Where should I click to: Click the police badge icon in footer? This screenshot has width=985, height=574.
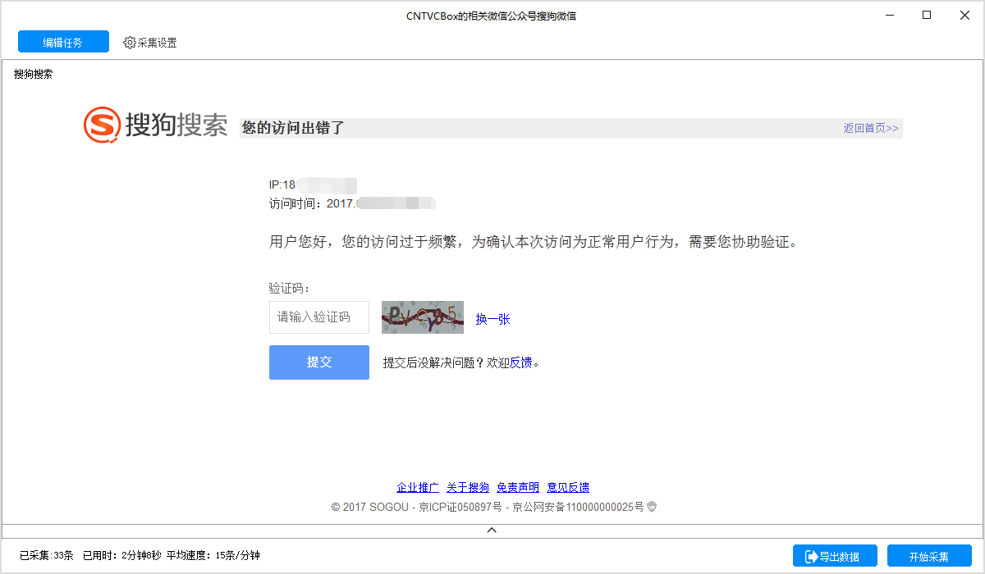pyautogui.click(x=652, y=507)
